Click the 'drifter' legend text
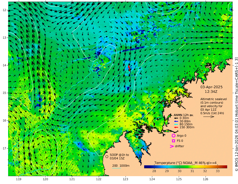Screen dimensions: 238x184 [179, 146]
